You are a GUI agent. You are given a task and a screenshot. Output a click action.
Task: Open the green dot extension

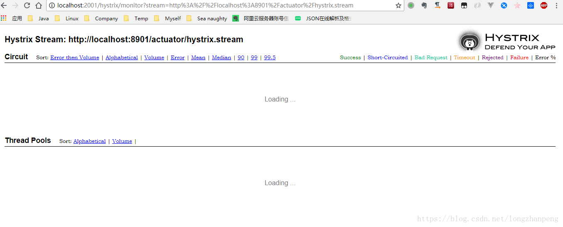(411, 5)
